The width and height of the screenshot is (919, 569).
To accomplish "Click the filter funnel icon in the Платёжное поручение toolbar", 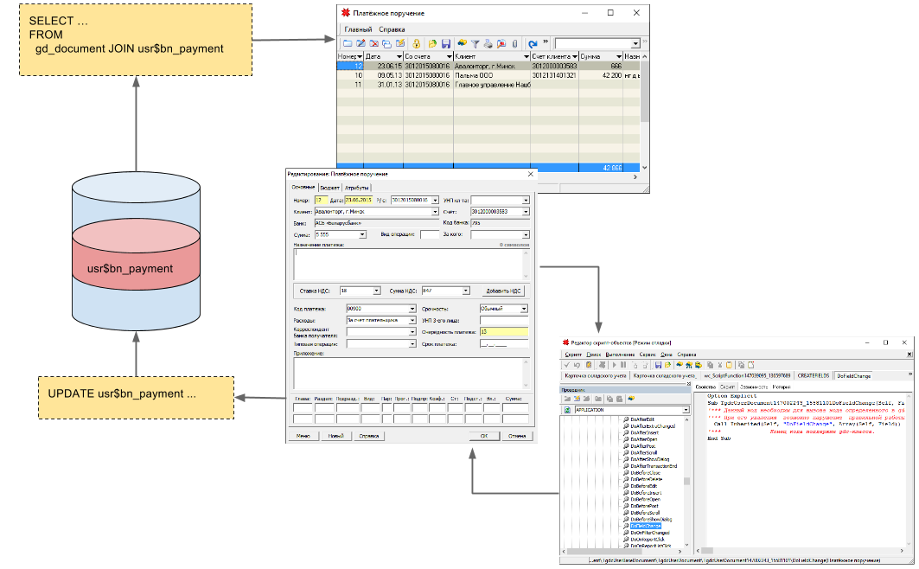I will 475,44.
